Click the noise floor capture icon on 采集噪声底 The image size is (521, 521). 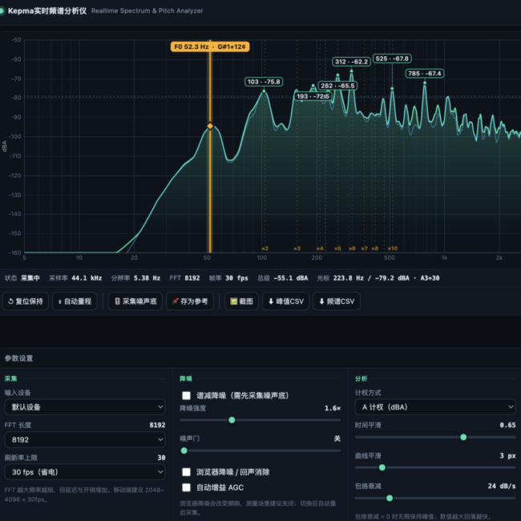pyautogui.click(x=117, y=301)
